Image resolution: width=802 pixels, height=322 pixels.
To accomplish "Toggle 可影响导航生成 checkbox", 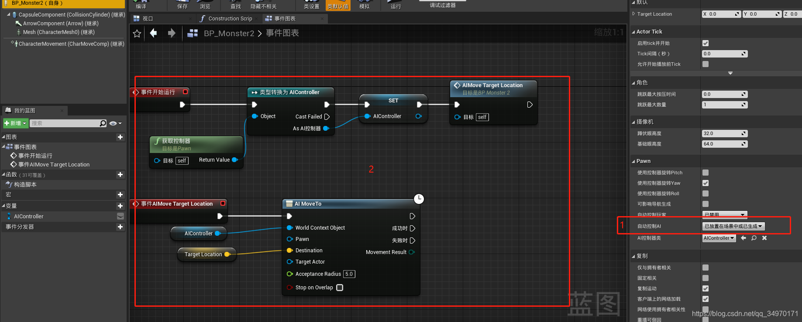I will click(x=706, y=204).
